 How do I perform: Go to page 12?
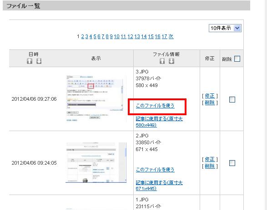[x=130, y=36]
